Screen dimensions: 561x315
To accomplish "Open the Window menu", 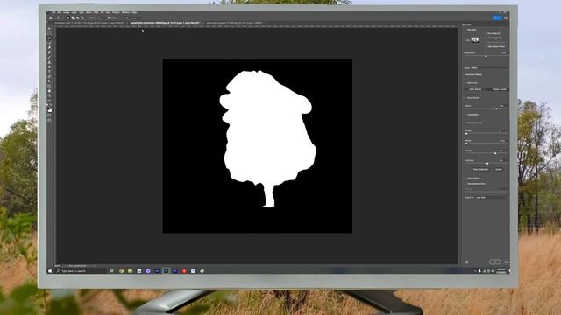I will [x=125, y=12].
